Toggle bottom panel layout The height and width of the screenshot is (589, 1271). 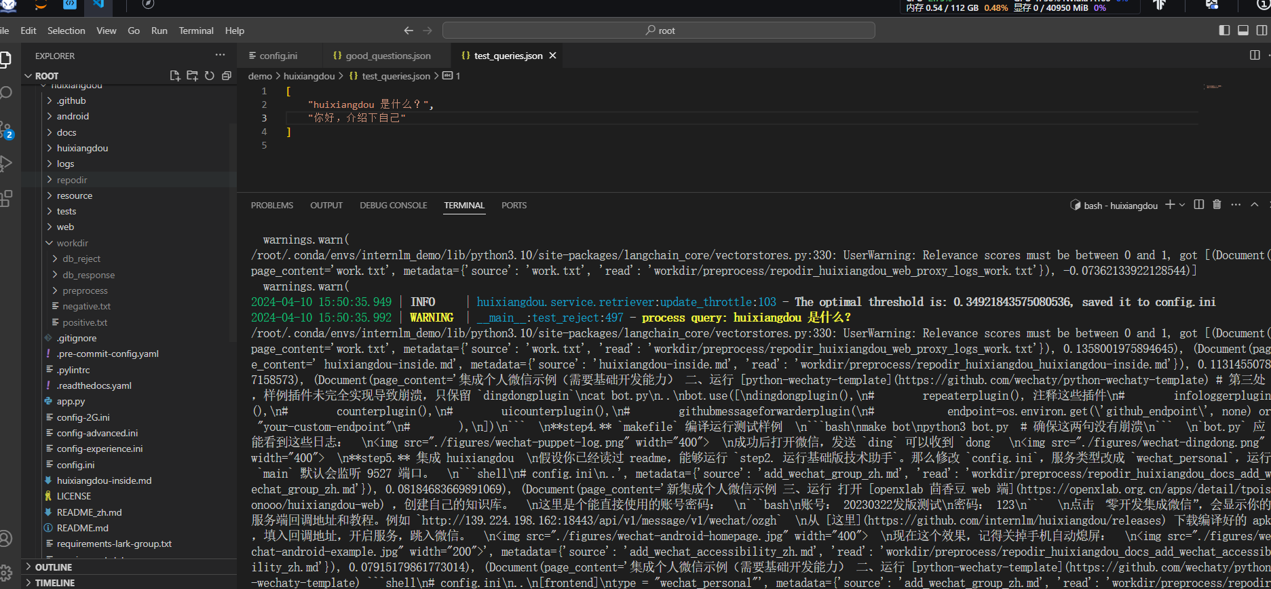(x=1243, y=30)
